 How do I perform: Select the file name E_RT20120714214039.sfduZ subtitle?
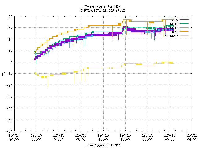coord(103,10)
